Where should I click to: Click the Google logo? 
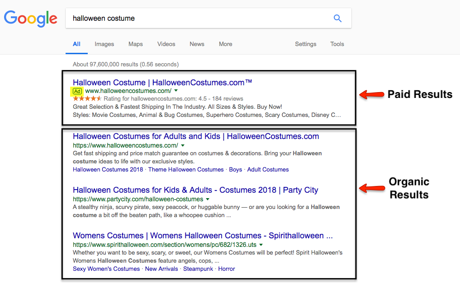[30, 19]
